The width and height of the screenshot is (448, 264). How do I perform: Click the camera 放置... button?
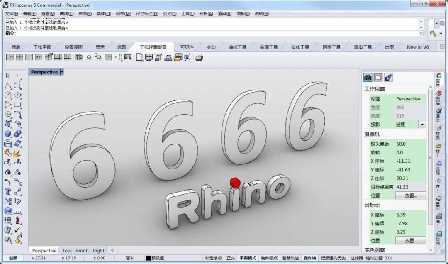411,196
